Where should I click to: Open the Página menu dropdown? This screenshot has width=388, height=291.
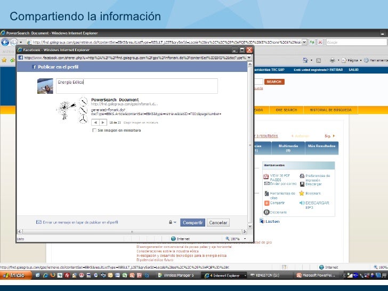point(361,60)
